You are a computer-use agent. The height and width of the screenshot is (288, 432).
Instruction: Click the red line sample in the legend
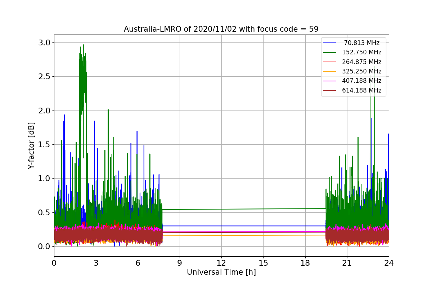(330, 62)
